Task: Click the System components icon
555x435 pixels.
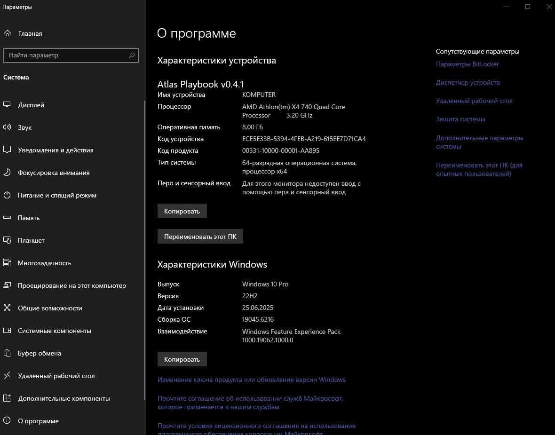Action: pos(7,331)
